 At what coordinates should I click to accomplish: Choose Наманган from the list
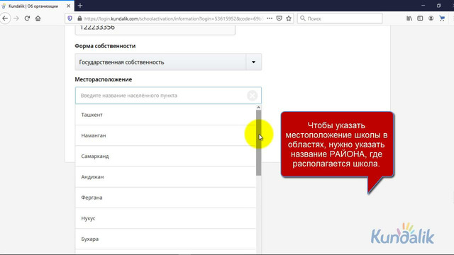pyautogui.click(x=165, y=135)
